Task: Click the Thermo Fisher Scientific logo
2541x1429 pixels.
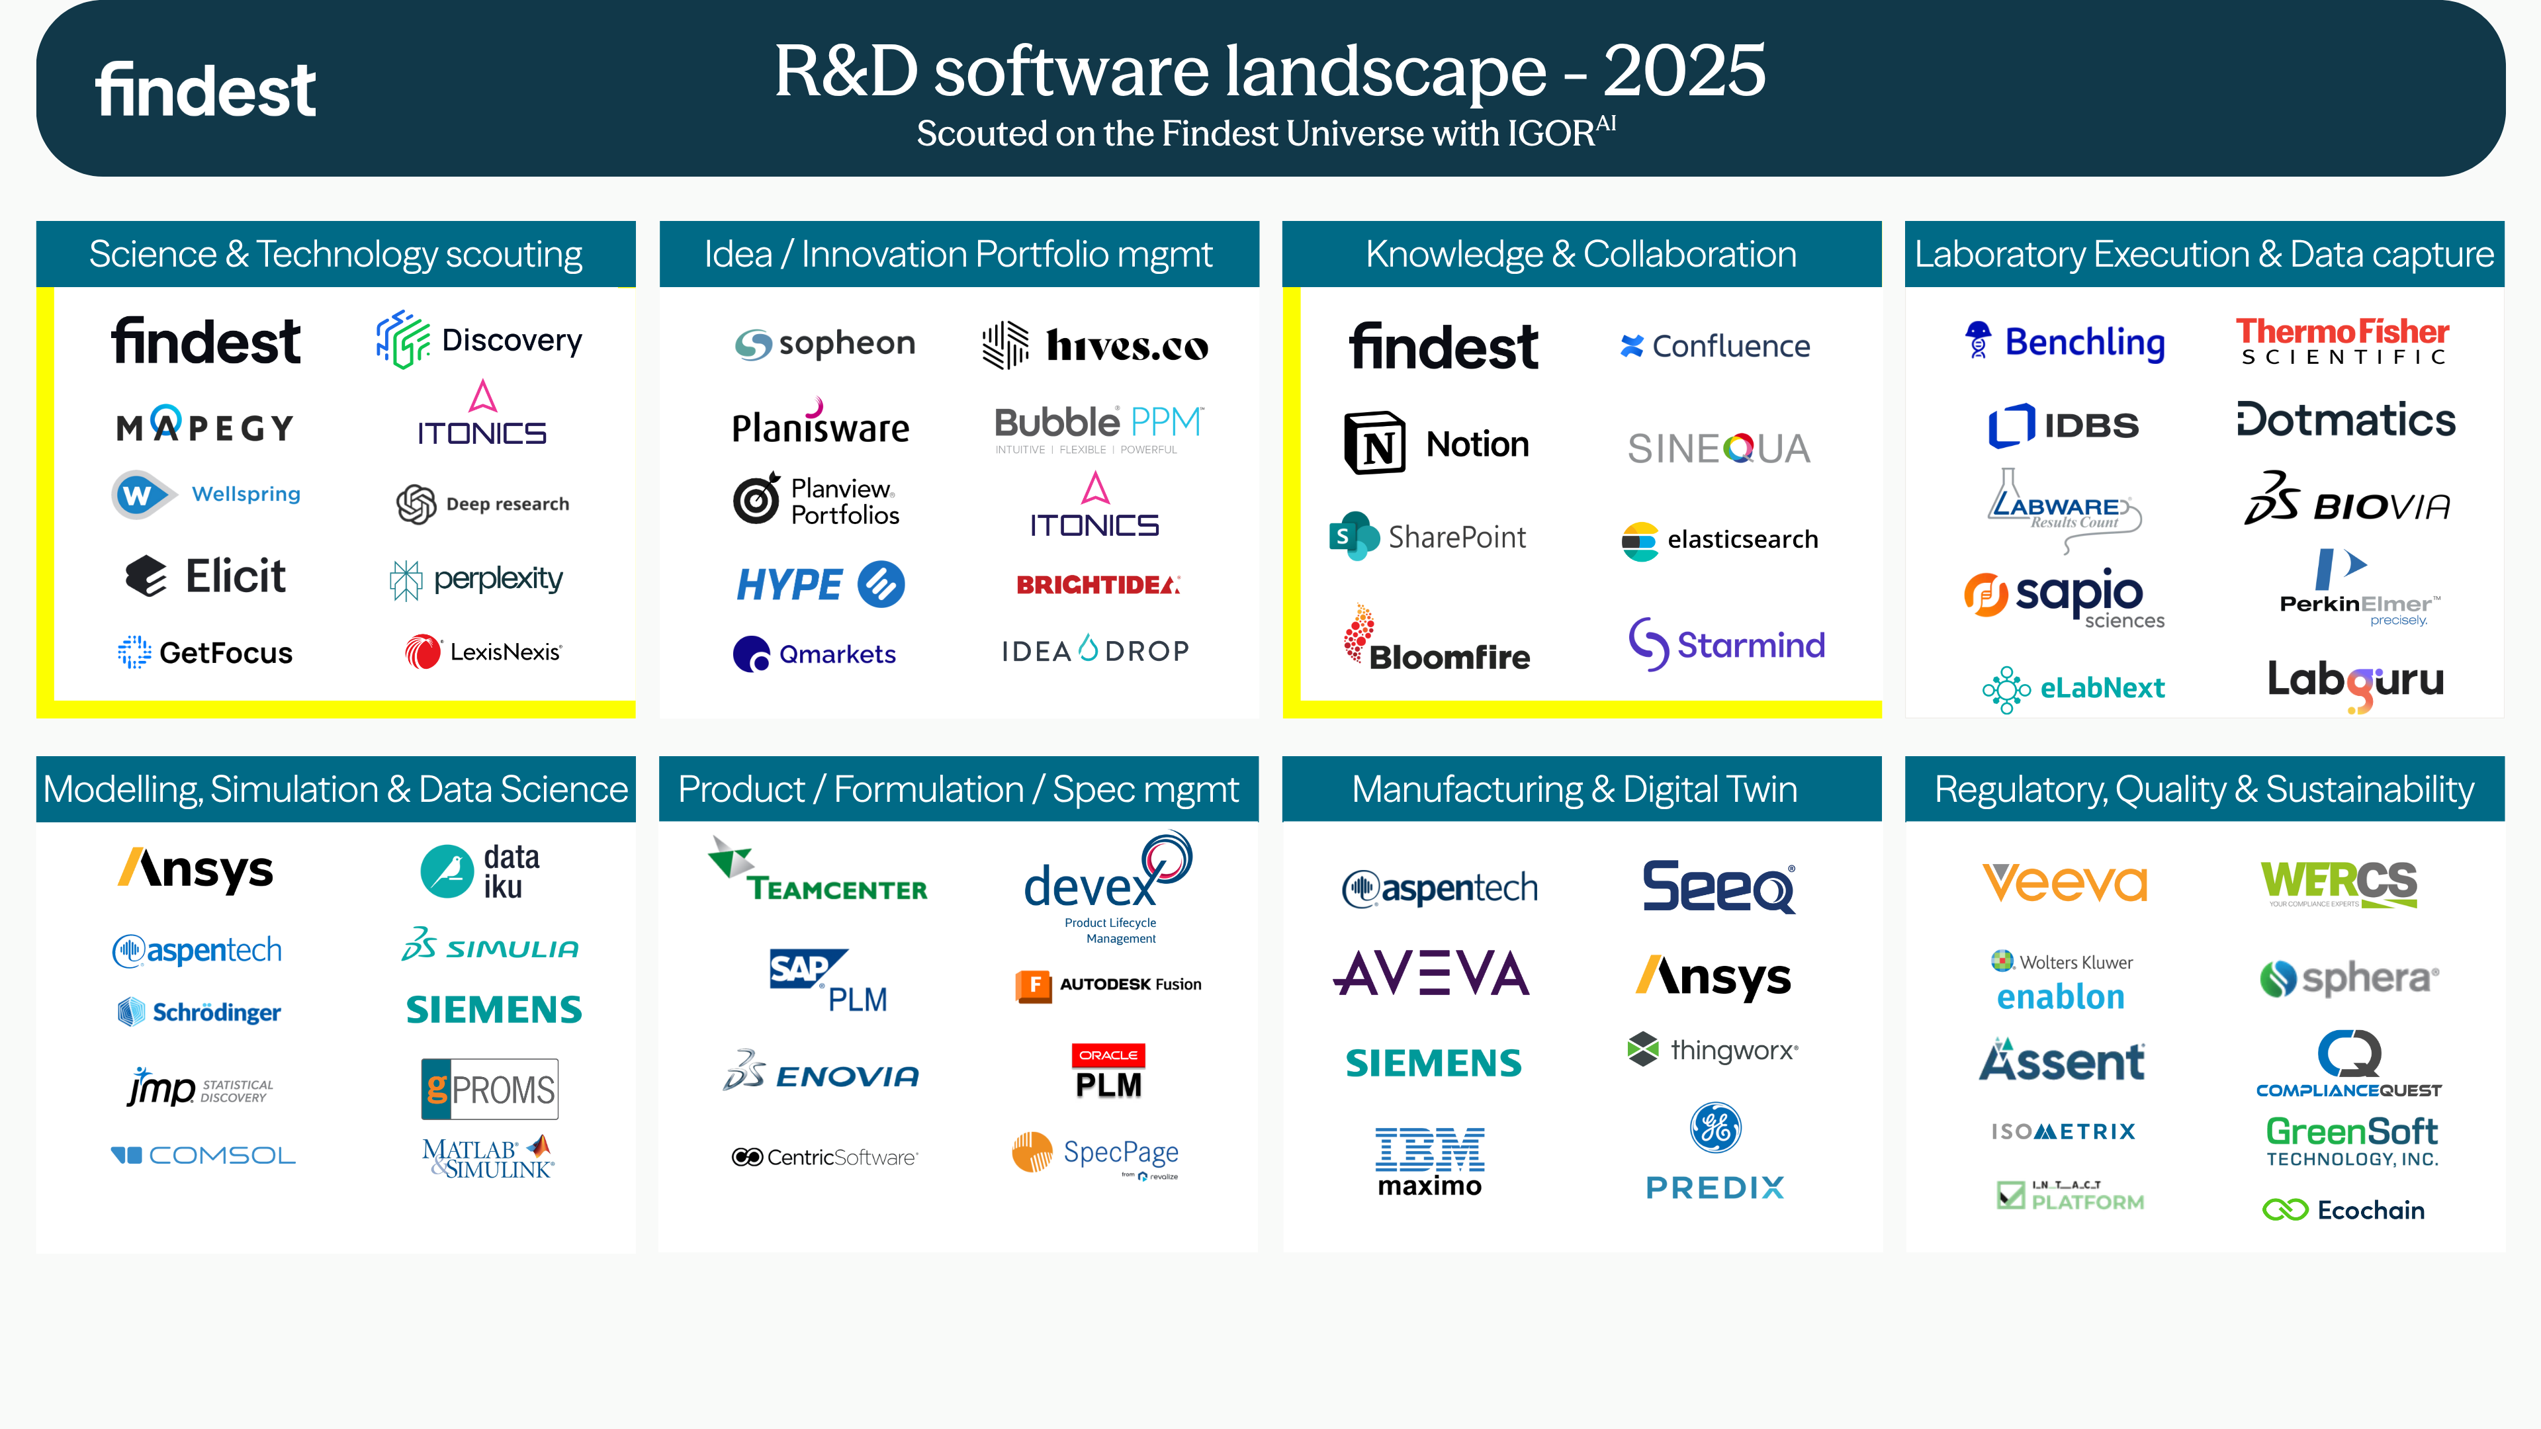Action: [2342, 340]
